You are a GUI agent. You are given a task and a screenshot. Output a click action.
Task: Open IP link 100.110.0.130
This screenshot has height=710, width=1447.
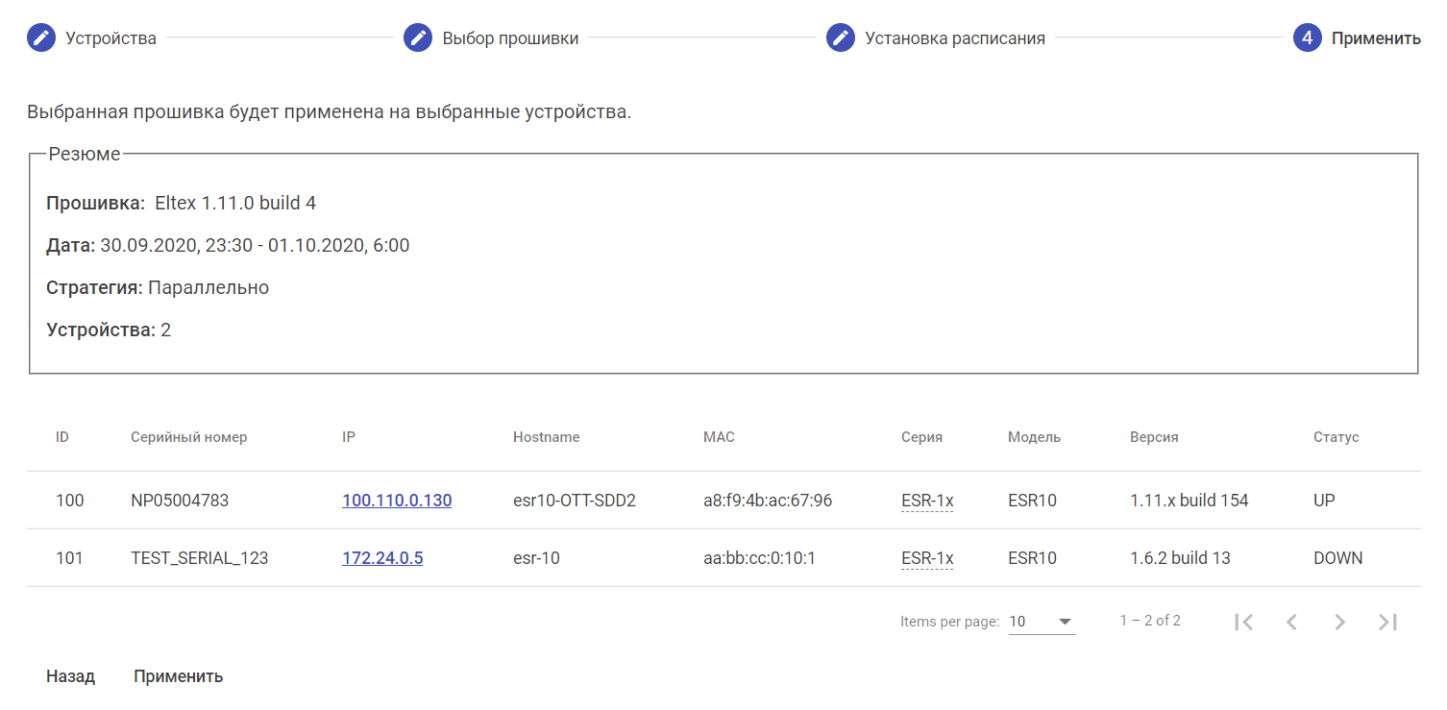tap(397, 501)
